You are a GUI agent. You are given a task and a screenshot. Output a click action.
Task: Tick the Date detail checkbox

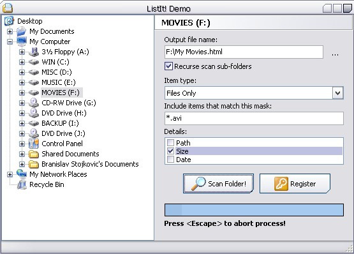pos(170,160)
